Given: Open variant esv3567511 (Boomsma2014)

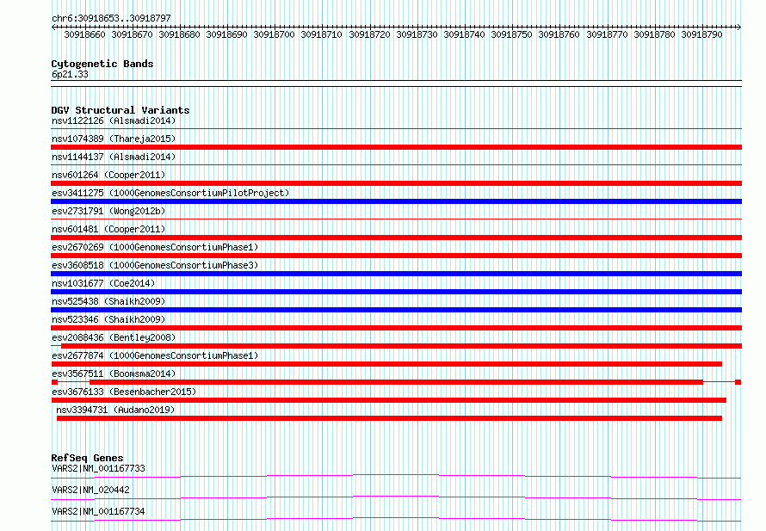Looking at the screenshot, I should click(x=114, y=374).
